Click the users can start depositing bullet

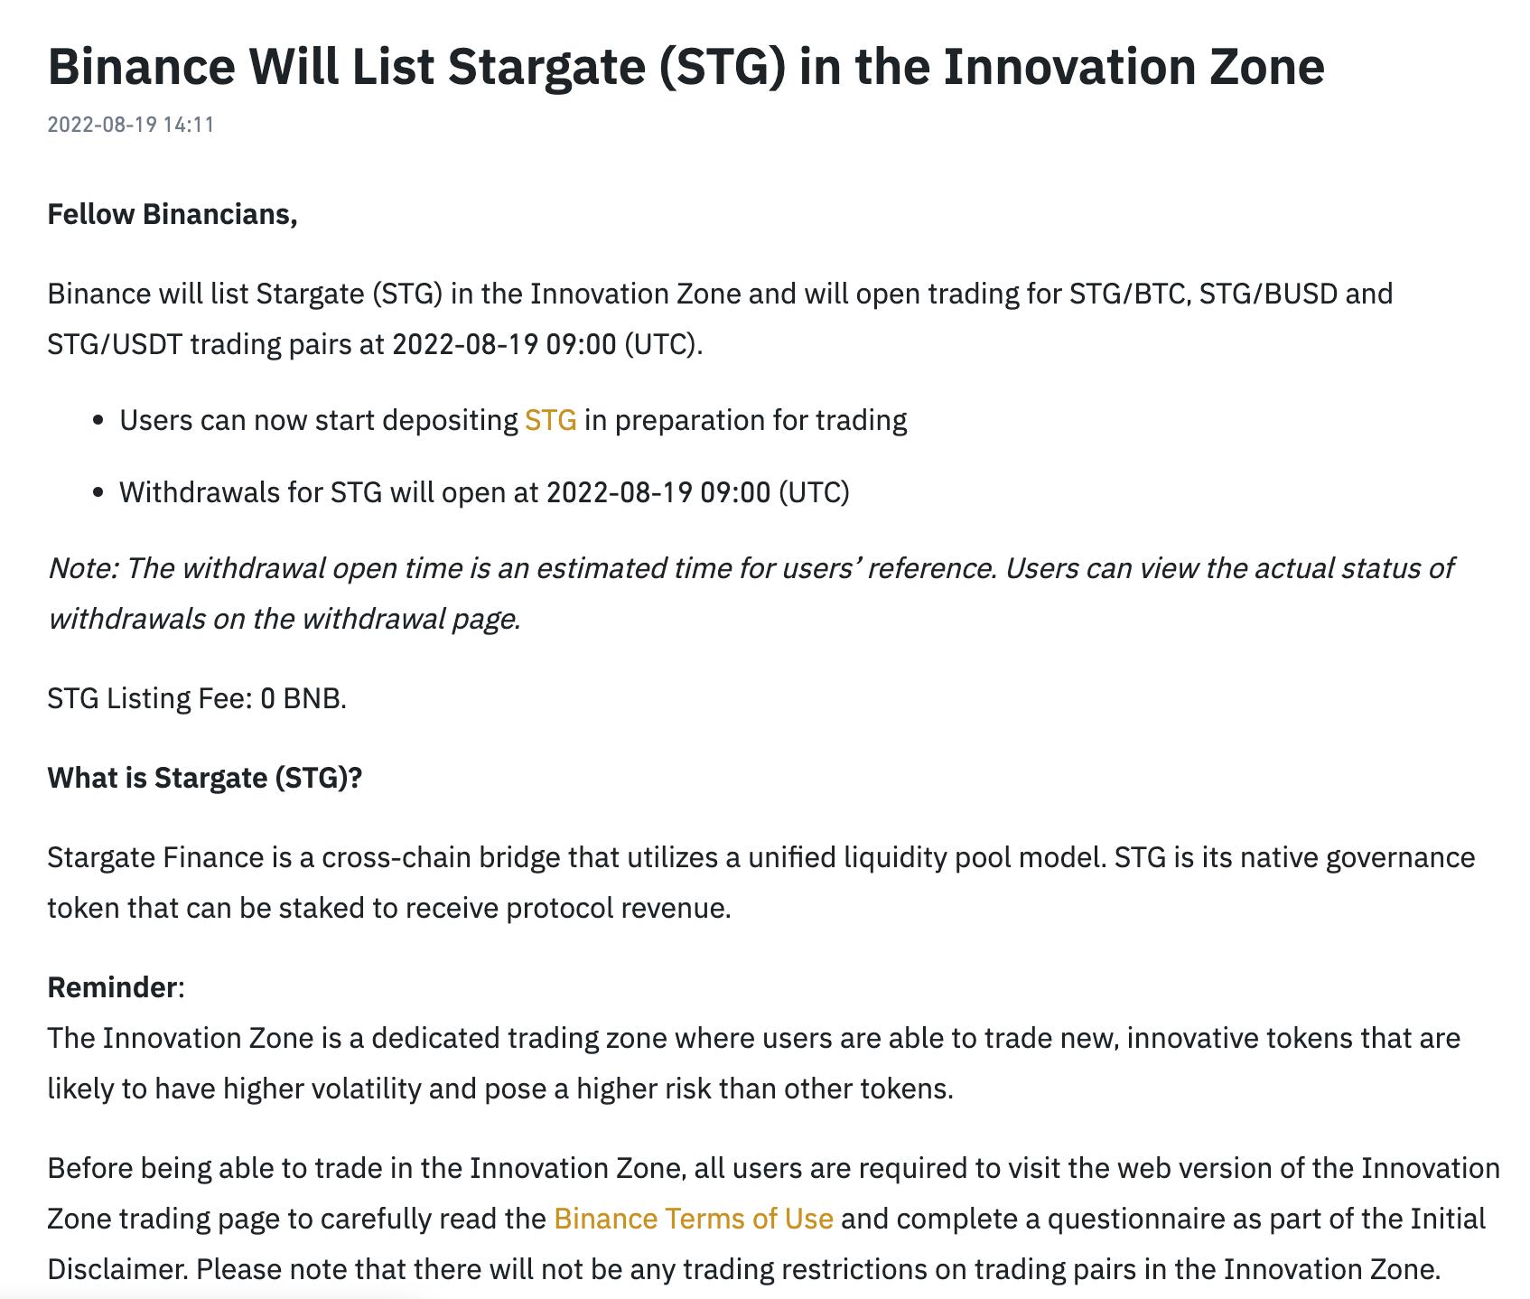pyautogui.click(x=513, y=421)
